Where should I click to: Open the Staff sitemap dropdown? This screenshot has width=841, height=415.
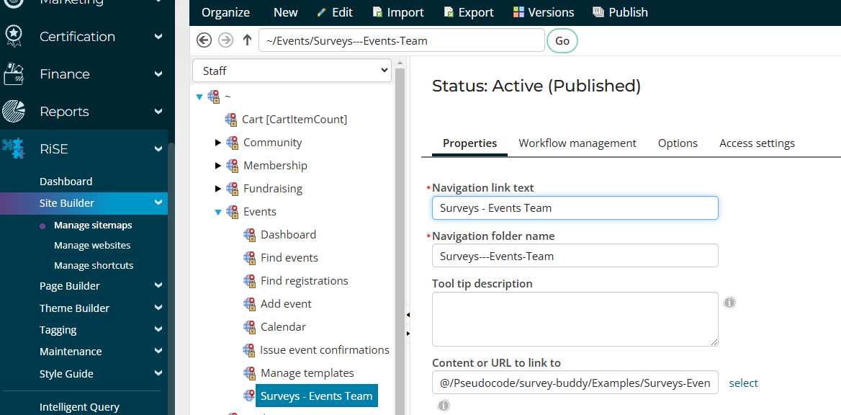click(x=292, y=71)
